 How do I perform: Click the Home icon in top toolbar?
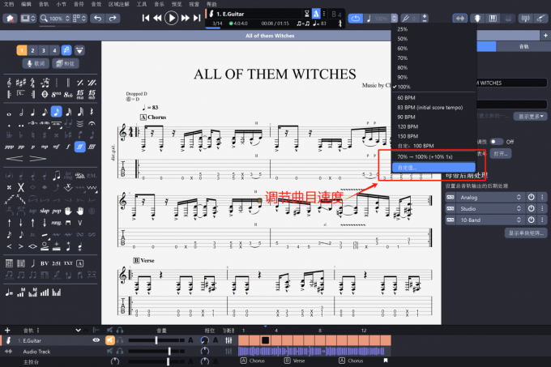point(10,18)
